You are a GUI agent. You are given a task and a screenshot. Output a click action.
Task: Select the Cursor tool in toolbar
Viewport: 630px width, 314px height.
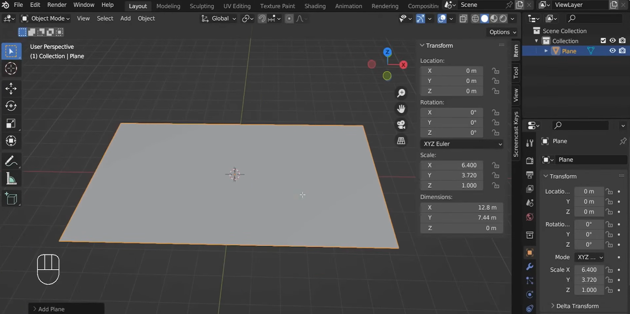[x=11, y=69]
